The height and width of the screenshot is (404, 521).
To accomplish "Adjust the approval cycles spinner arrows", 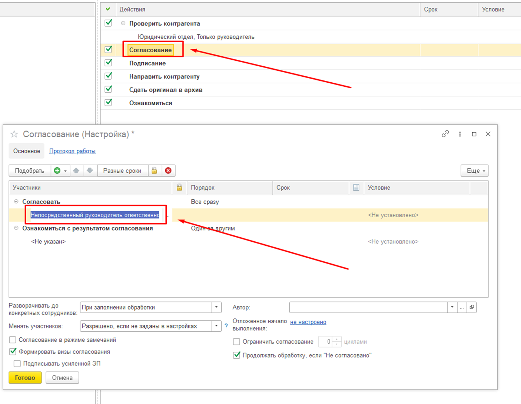I will point(337,342).
